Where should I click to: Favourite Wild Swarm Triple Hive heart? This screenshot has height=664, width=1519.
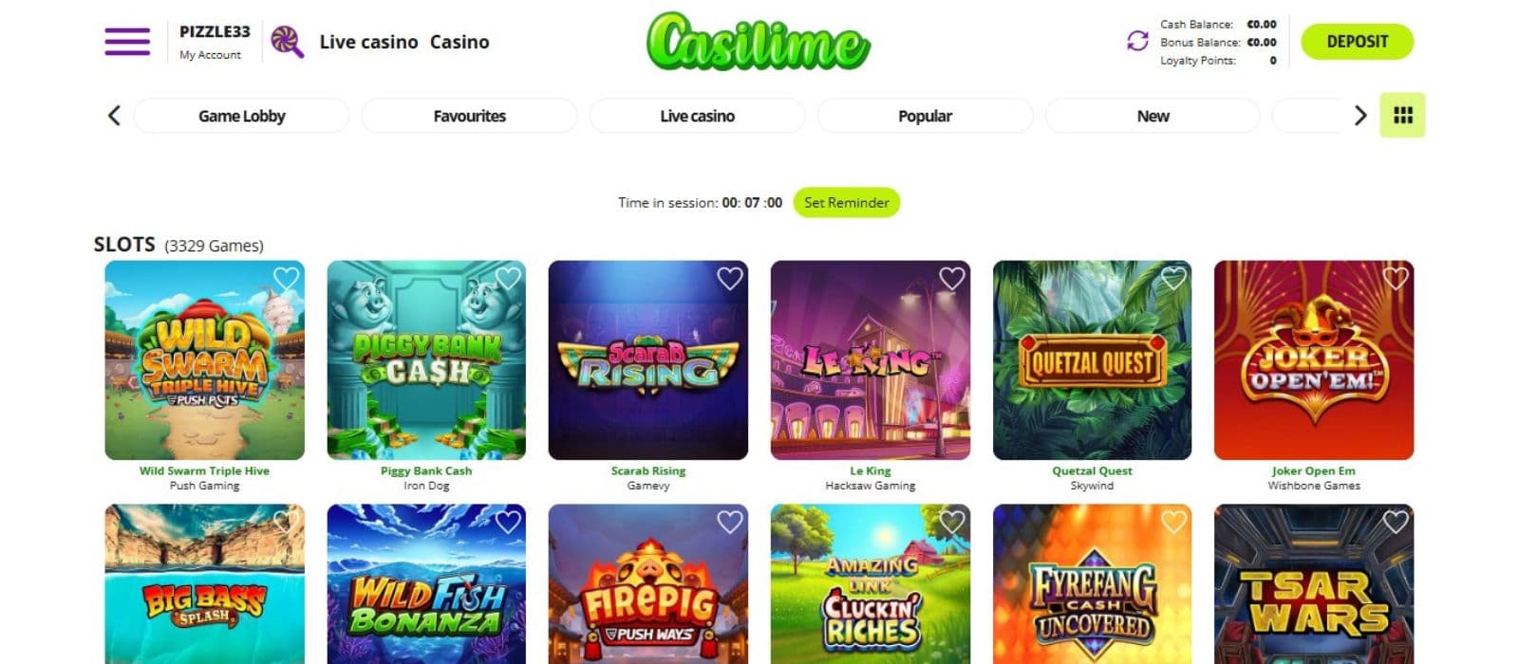pyautogui.click(x=286, y=278)
